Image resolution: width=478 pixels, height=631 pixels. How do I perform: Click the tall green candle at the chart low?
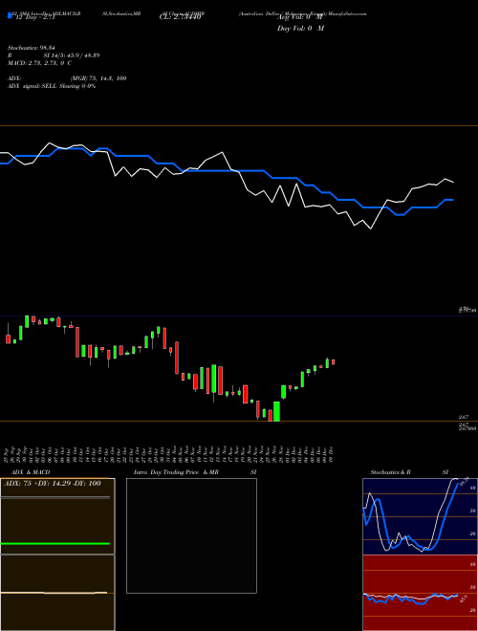click(276, 411)
